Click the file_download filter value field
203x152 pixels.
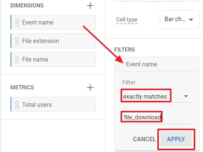[x=157, y=118]
